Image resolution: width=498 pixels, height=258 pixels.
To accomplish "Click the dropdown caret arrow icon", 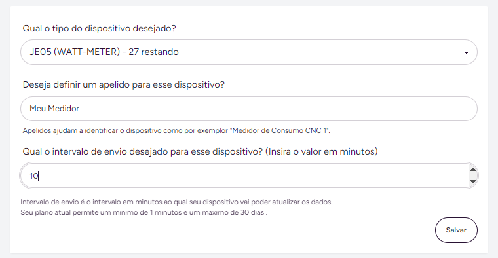I will [x=467, y=52].
